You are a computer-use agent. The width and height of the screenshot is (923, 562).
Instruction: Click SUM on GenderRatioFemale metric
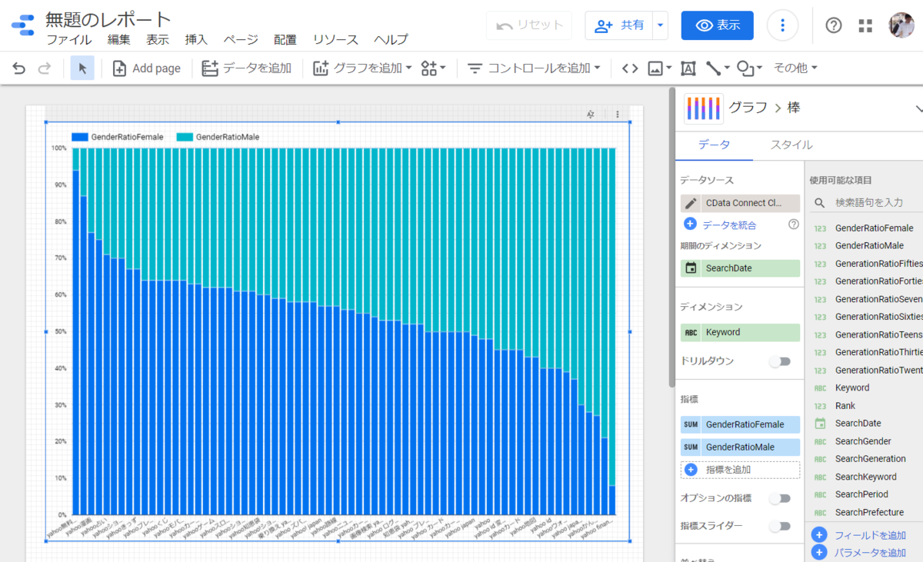[x=691, y=424]
